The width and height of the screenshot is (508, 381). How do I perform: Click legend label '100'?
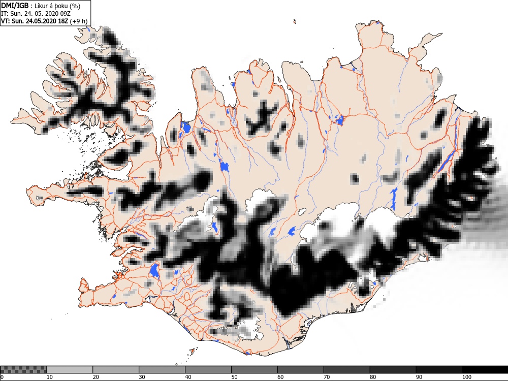tap(467, 377)
